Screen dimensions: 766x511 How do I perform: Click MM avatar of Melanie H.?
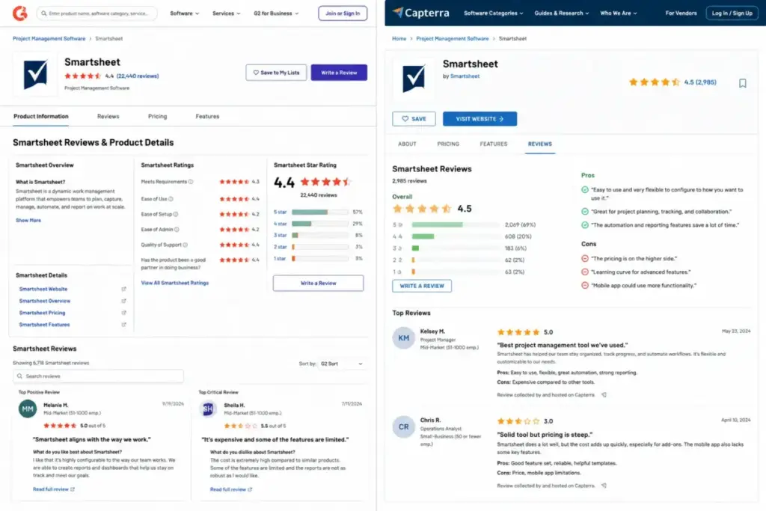pyautogui.click(x=28, y=409)
